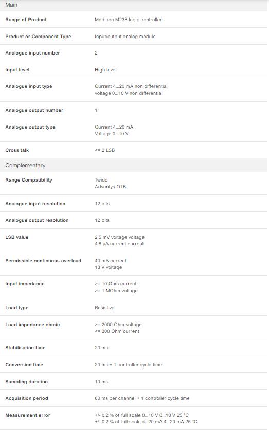Select the Analogue output type label
Viewport: 269px width, 431px height.
click(30, 127)
